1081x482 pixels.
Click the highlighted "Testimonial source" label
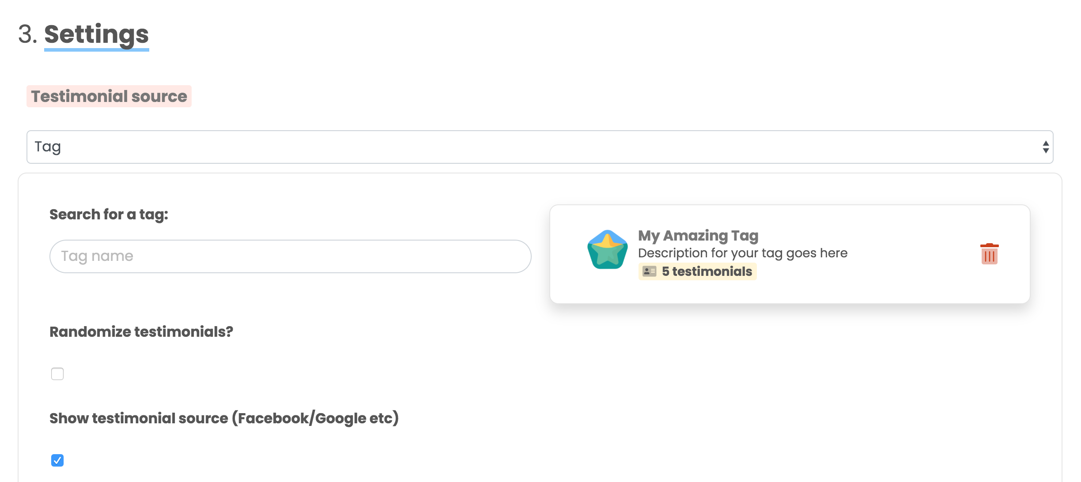109,96
